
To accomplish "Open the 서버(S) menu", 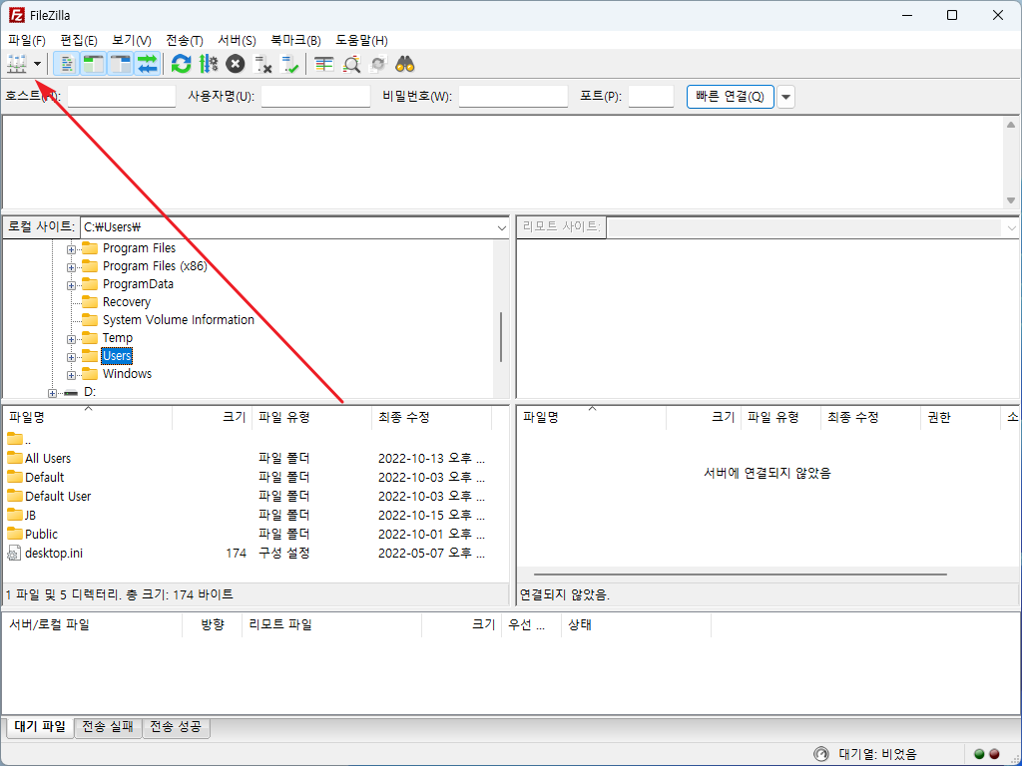I will (237, 40).
